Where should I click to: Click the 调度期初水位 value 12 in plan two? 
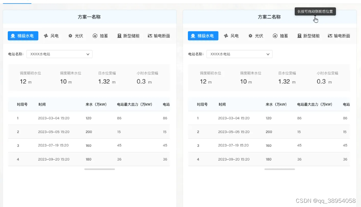pos(203,81)
